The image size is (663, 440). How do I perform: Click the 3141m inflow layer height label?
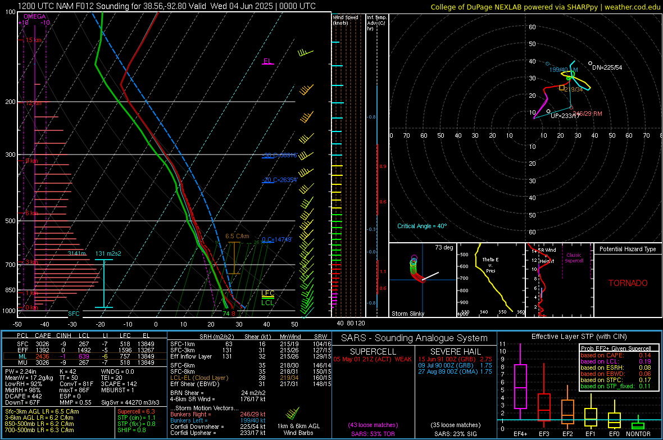[x=77, y=253]
